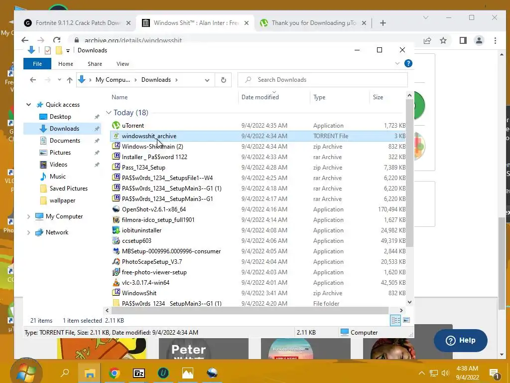Sort files by Date modified column

tap(260, 97)
